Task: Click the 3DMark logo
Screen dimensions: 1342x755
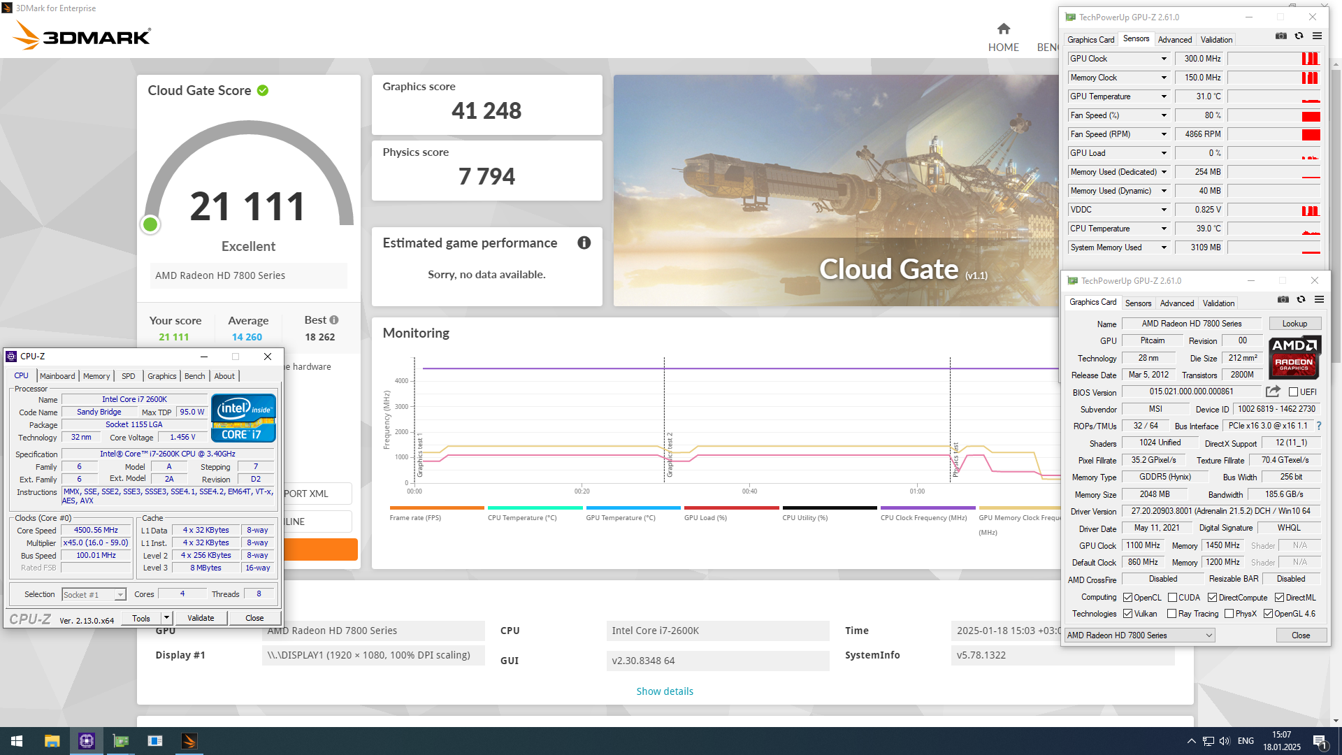Action: point(82,35)
